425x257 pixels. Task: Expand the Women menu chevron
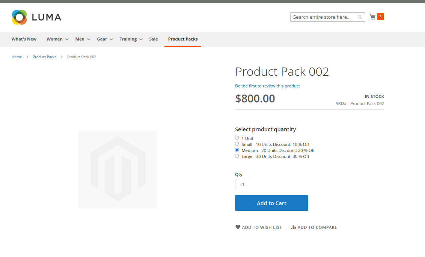(67, 39)
